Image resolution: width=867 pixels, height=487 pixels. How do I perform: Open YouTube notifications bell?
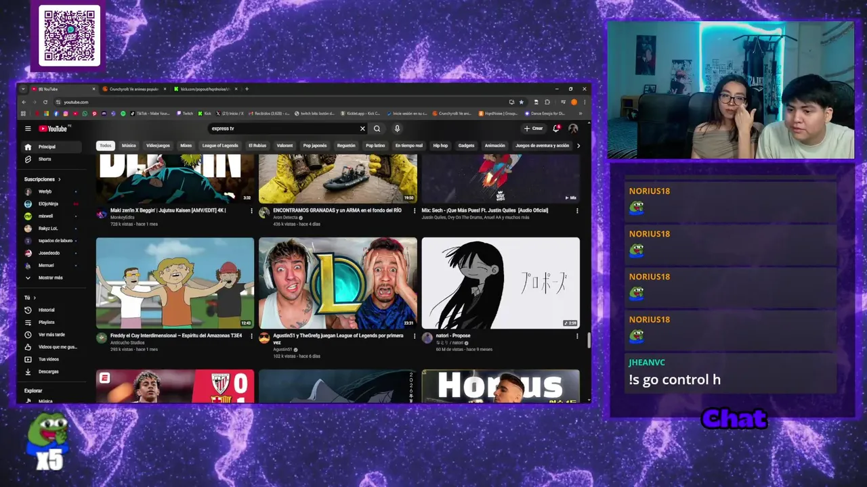click(x=556, y=128)
